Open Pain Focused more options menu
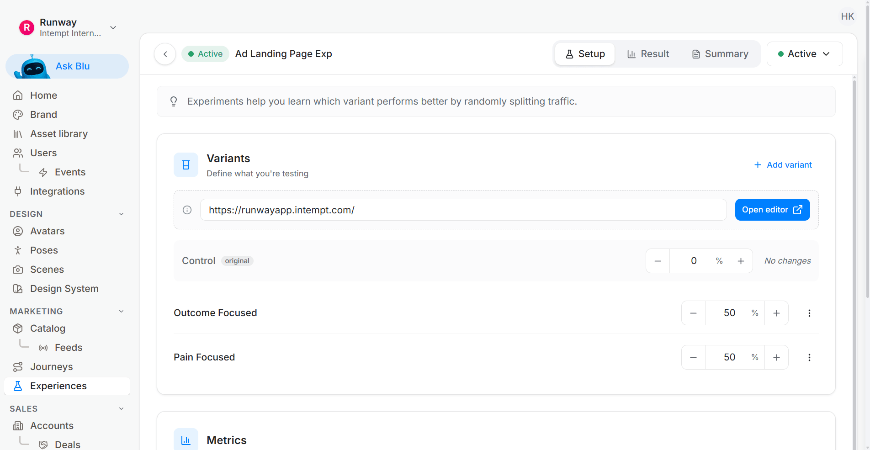The height and width of the screenshot is (450, 870). tap(809, 357)
